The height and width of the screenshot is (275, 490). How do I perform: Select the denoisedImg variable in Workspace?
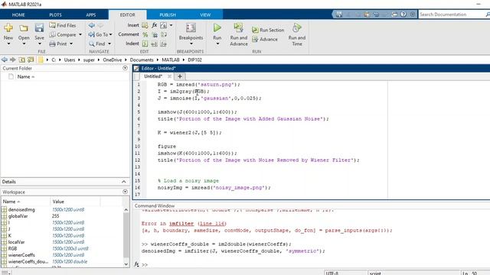[21, 209]
